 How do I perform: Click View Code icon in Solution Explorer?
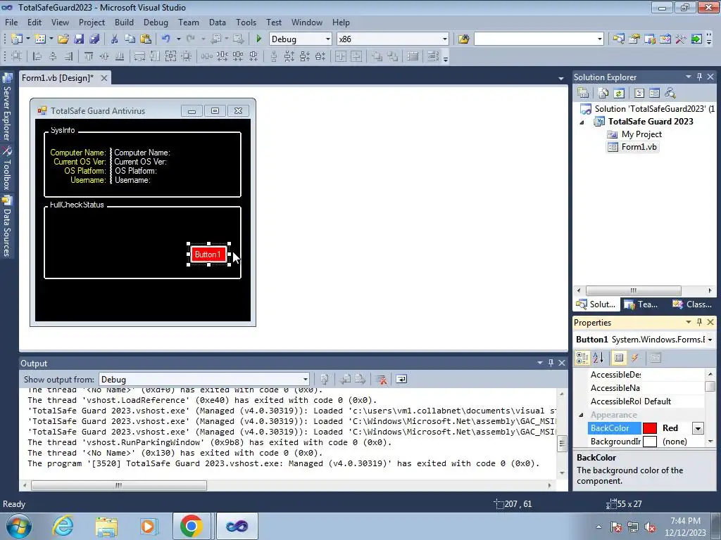pyautogui.click(x=639, y=94)
